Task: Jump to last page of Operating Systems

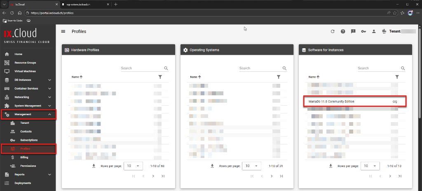Action: click(281, 176)
